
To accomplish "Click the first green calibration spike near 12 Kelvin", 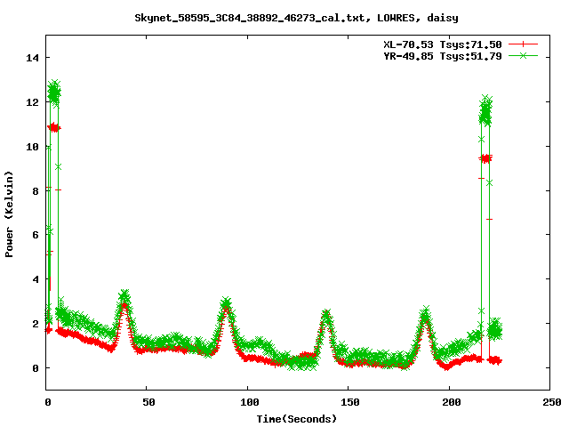I will coord(54,93).
